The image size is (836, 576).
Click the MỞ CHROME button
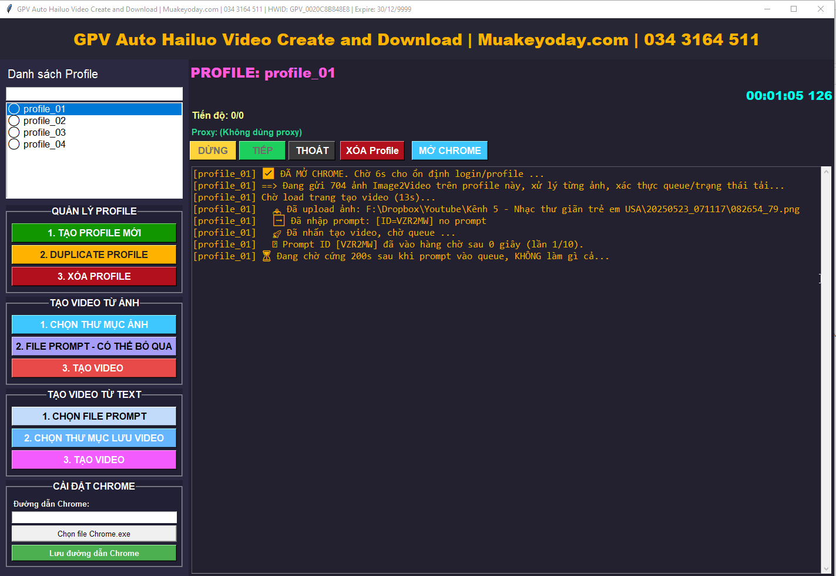click(449, 150)
